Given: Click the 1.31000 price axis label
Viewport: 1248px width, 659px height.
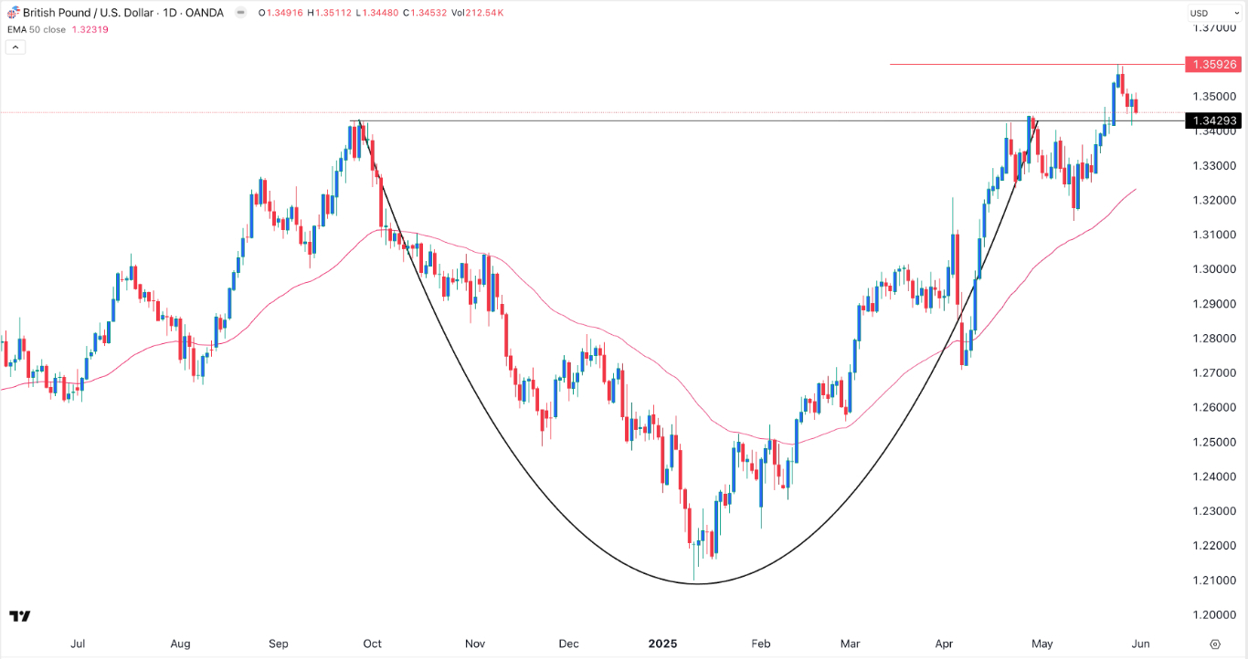Looking at the screenshot, I should pyautogui.click(x=1214, y=235).
